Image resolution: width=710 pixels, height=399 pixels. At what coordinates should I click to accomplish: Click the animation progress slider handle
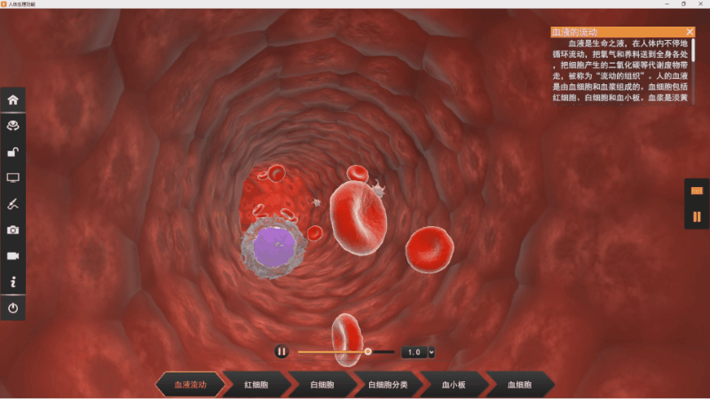click(x=368, y=351)
